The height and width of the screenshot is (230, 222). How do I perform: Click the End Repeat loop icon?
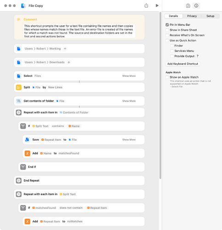pyautogui.click(x=19, y=180)
